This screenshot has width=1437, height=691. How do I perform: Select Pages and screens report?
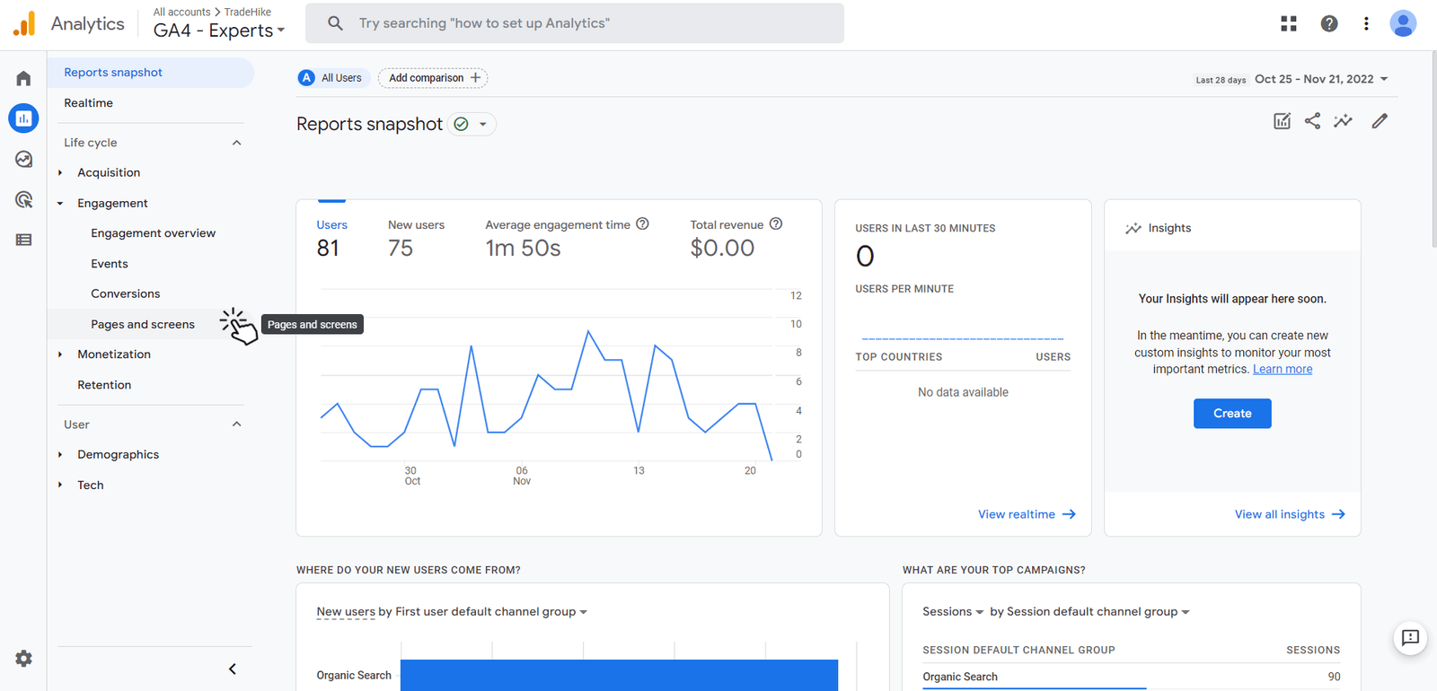click(143, 324)
